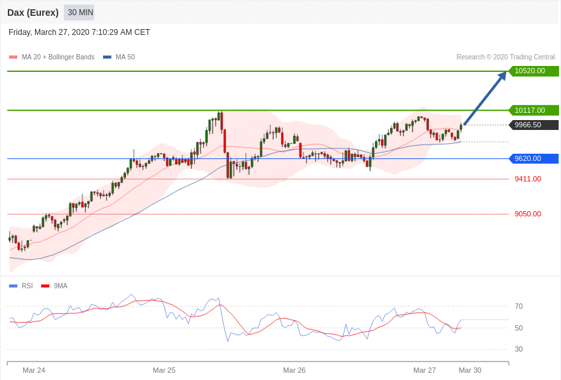Image resolution: width=561 pixels, height=380 pixels.
Task: Click the blue upward forecast arrow head
Action: pos(502,76)
